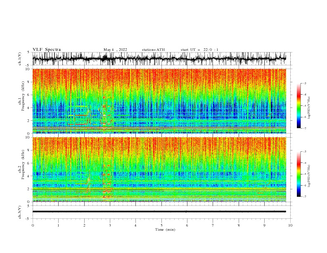
Task: Click the '2' frequency tick of ch.1 spectrogram
Action: [28, 121]
